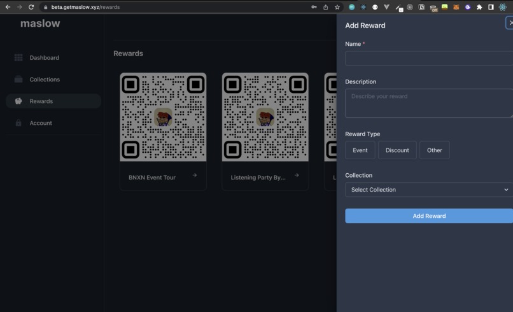Submit the blue Add Reward button
The width and height of the screenshot is (513, 312).
429,216
